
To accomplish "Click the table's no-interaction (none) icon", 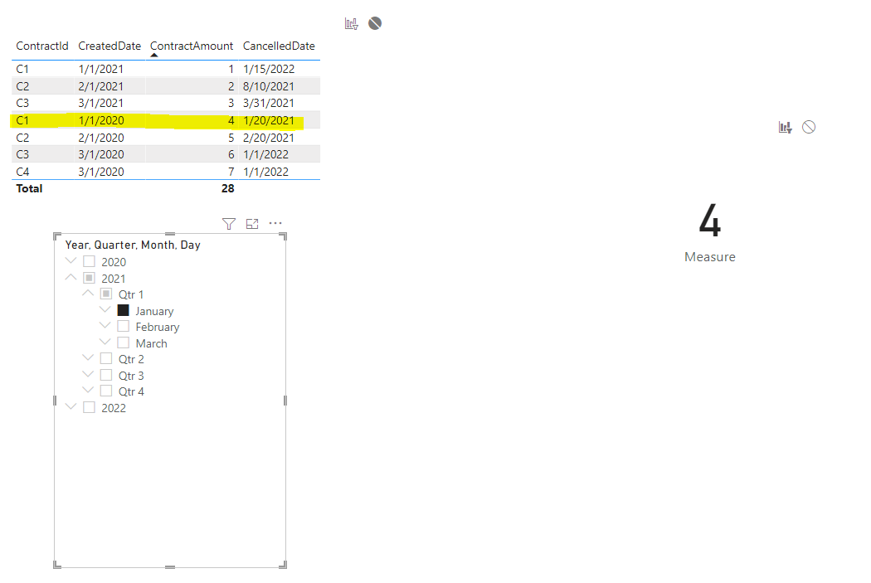I will pyautogui.click(x=375, y=23).
